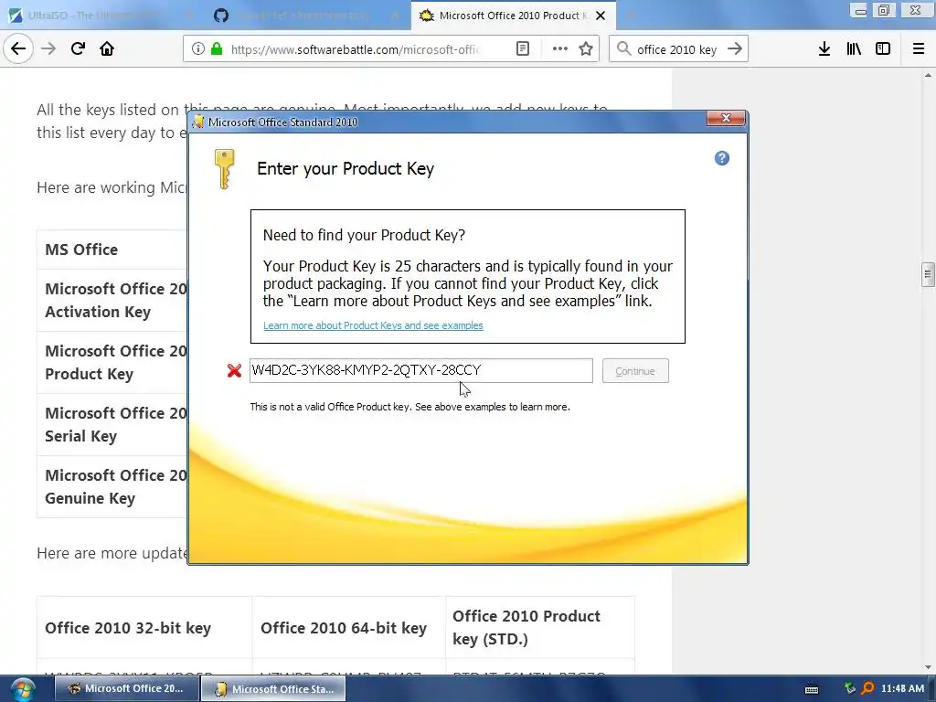
Task: Click the scrollbar down arrow
Action: [x=928, y=667]
